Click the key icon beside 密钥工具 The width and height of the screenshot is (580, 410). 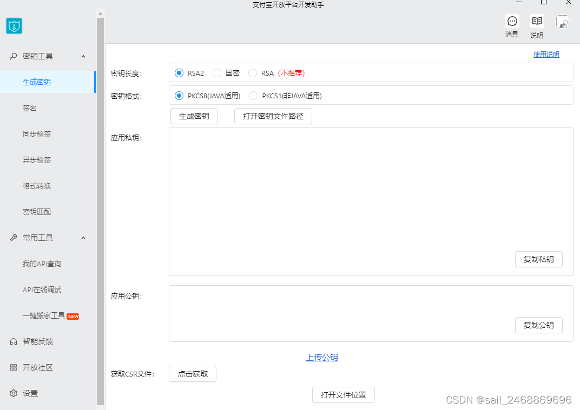coord(14,56)
